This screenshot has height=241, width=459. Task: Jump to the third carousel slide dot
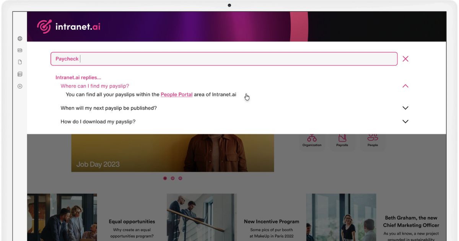pyautogui.click(x=180, y=178)
